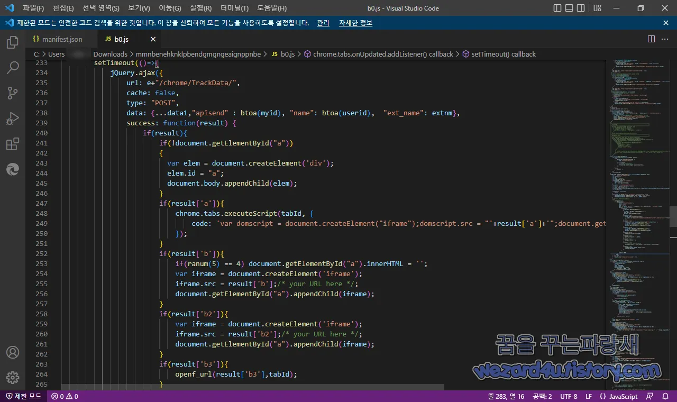
Task: Open the 실행(R) menu
Action: tap(201, 8)
